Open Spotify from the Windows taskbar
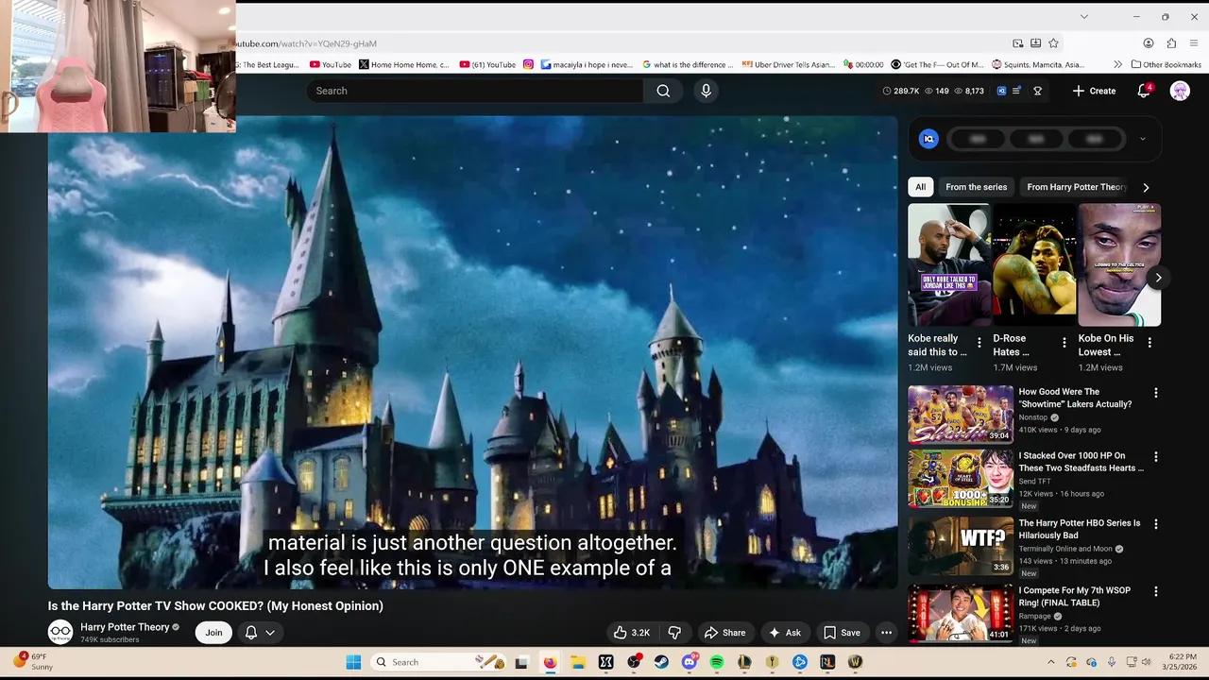 [x=717, y=662]
